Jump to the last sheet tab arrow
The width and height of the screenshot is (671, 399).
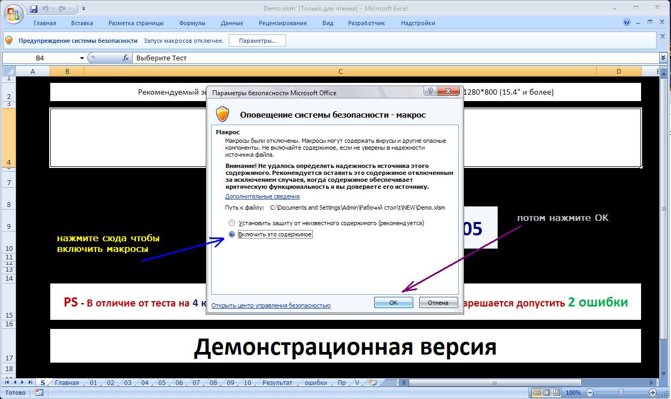tap(29, 382)
